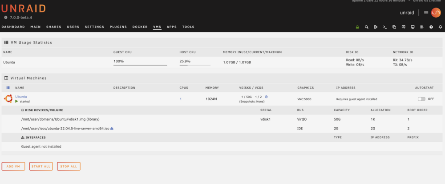Click the Guest CPU 100% usage bar
This screenshot has width=445, height=184.
pos(140,65)
